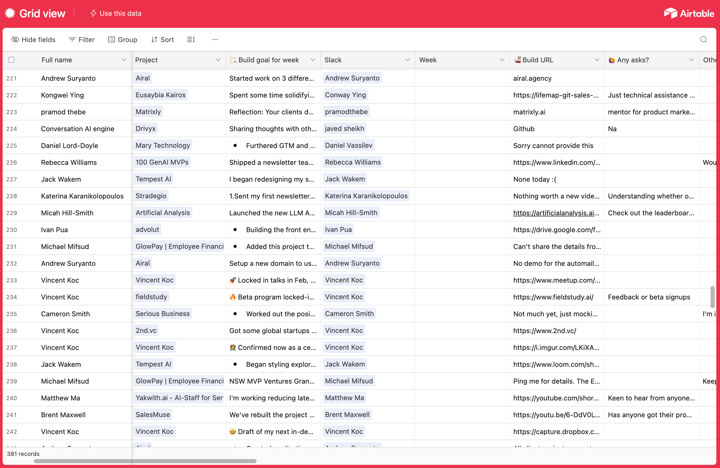Check the select-all rows checkbox
Screen dimensions: 720x468
12,60
